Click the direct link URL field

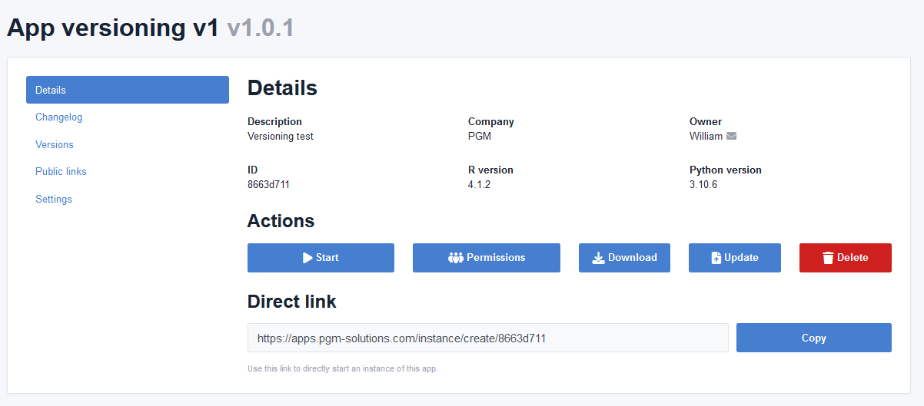coord(487,338)
